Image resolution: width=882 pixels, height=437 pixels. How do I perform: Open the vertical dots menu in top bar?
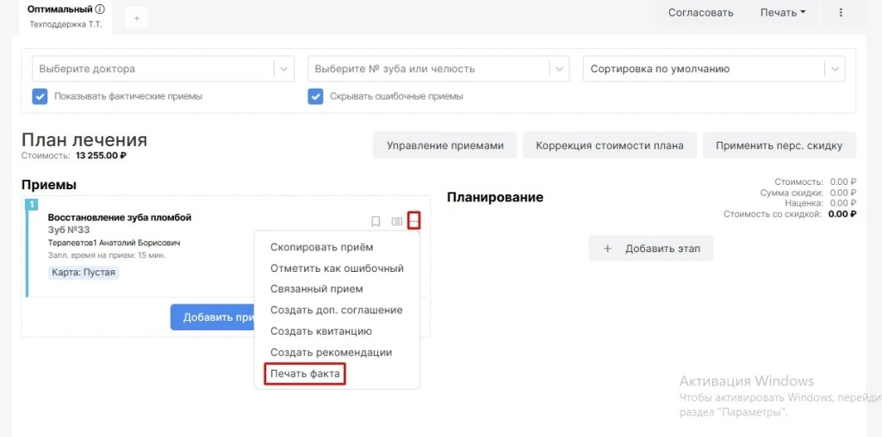[x=841, y=13]
